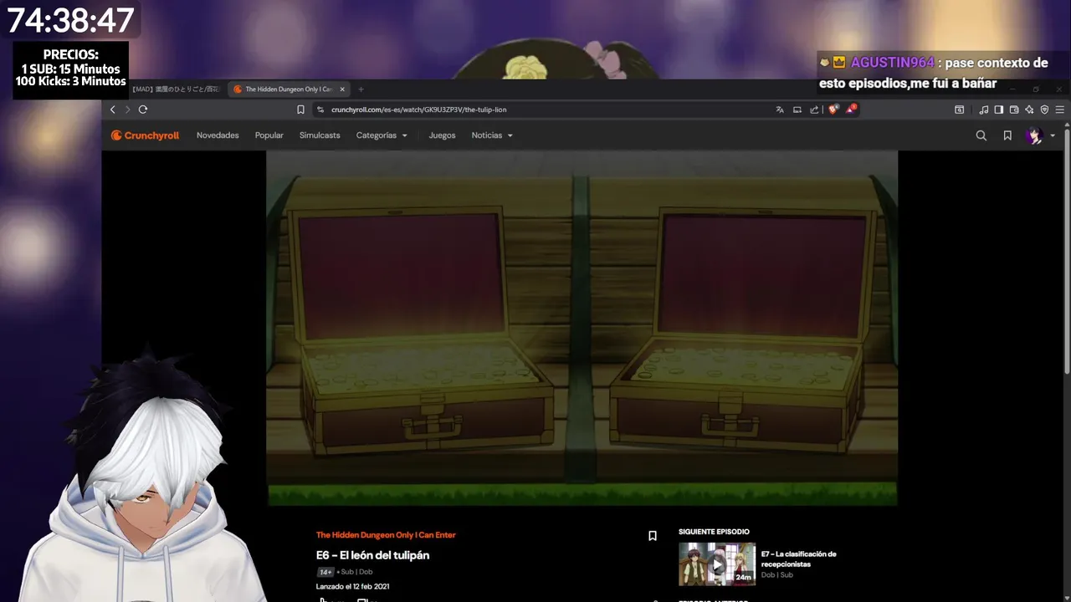This screenshot has width=1071, height=602.
Task: Click the music note media control icon
Action: (984, 110)
